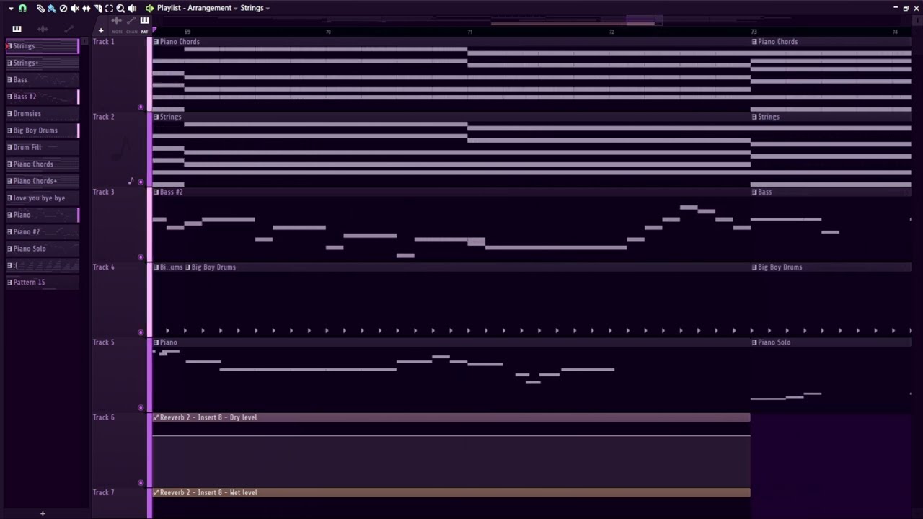Mute Track 3 using its switch

(x=141, y=257)
